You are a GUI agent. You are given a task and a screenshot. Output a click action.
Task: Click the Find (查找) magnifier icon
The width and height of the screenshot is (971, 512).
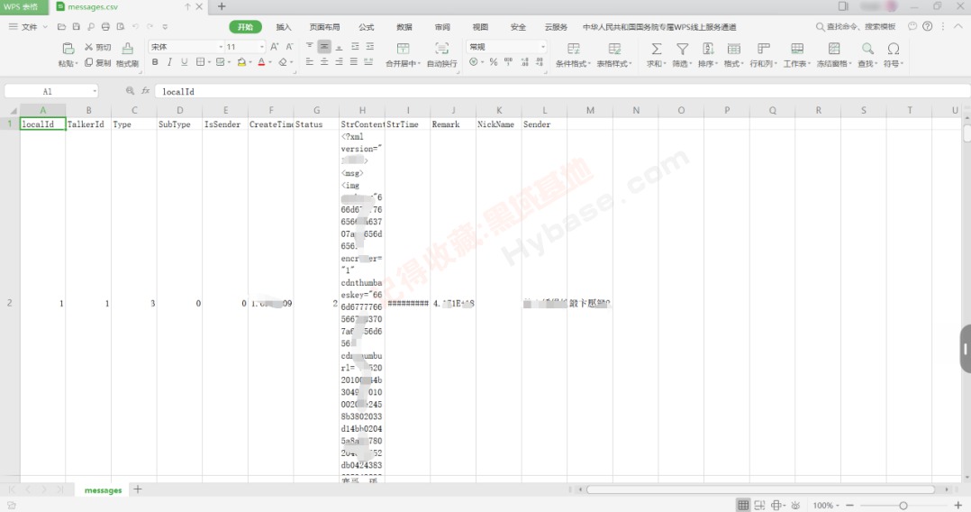867,49
